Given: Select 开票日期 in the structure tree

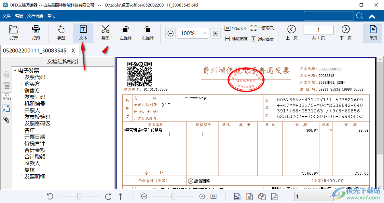Looking at the screenshot, I should (35, 137).
